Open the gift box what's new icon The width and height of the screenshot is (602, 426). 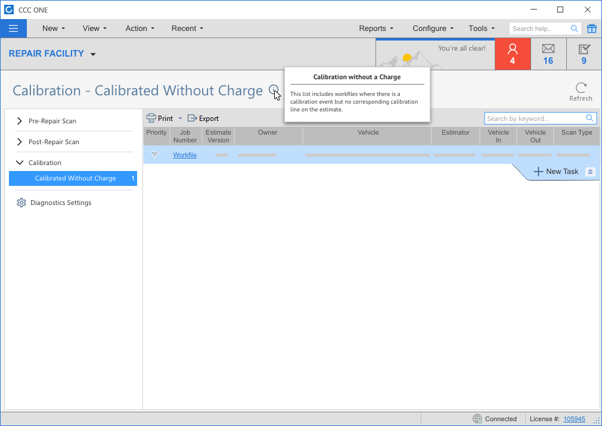point(592,29)
